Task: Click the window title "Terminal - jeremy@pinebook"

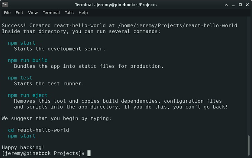Action: [115, 5]
